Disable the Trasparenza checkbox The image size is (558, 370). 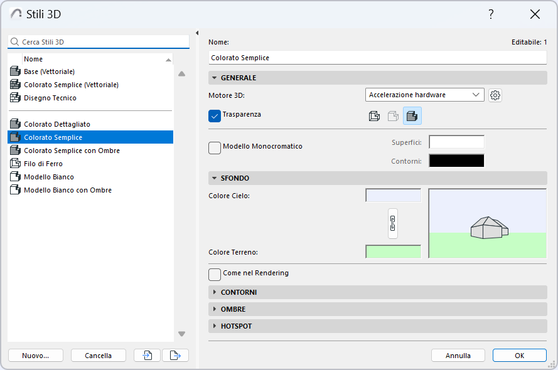215,115
